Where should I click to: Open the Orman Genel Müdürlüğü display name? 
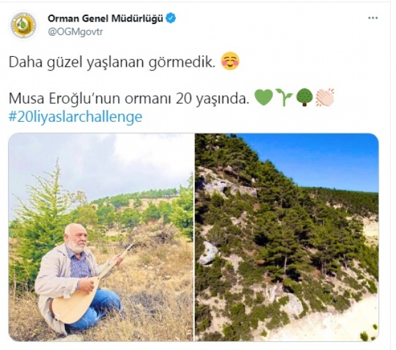(106, 19)
